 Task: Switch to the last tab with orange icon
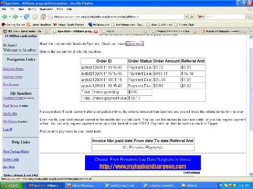[224, 31]
